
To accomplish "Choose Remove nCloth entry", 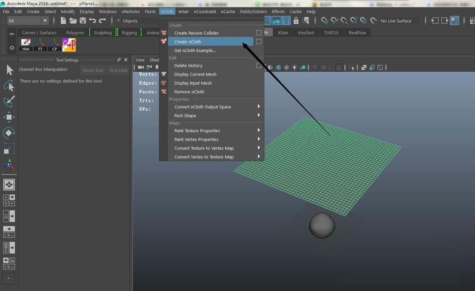I will [189, 92].
